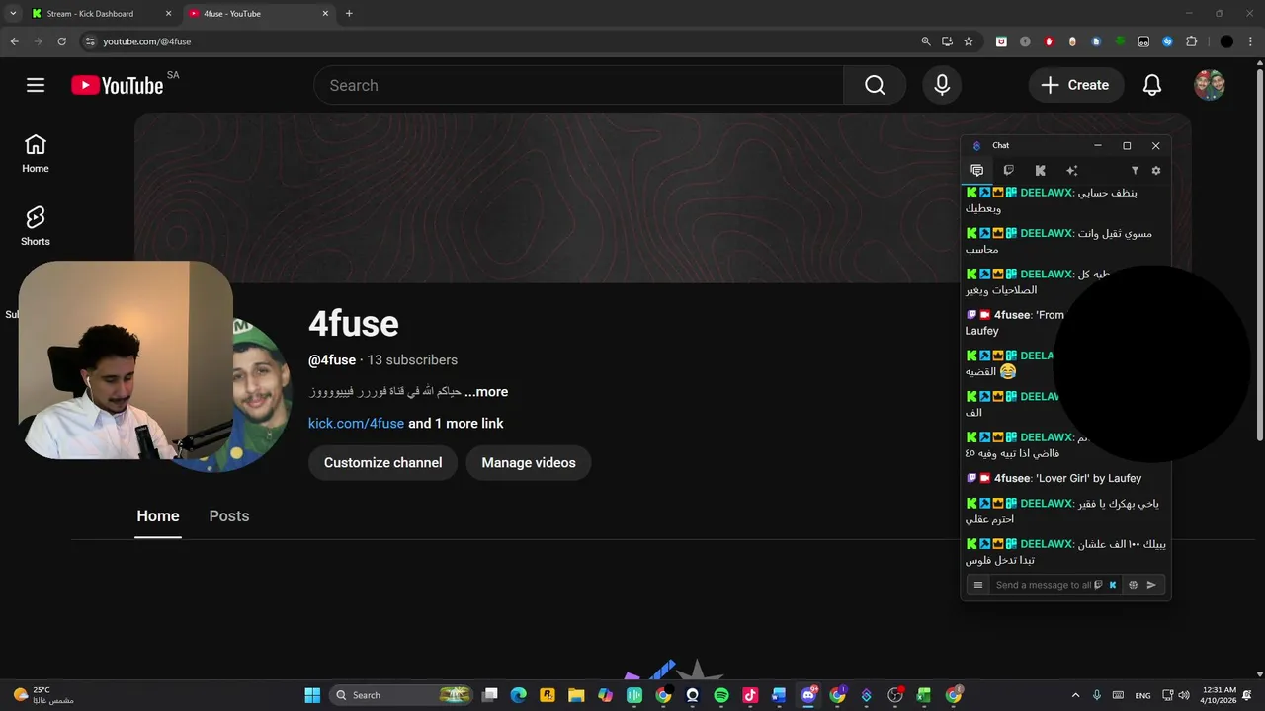Open the all-chats tab in Chat window

pyautogui.click(x=977, y=171)
